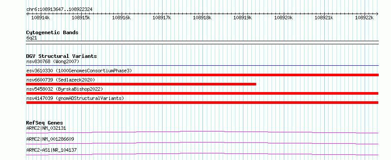Click the 6q21 band label
This screenshot has height=160, width=391.
pos(32,38)
